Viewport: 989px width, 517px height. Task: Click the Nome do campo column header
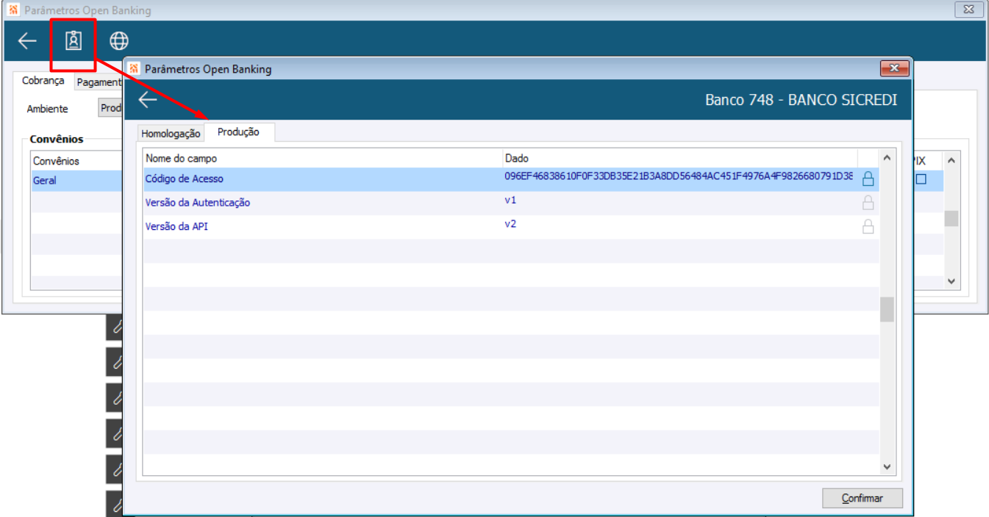coord(322,158)
